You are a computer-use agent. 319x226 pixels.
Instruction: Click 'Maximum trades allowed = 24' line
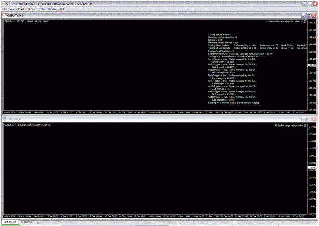[x=223, y=37]
